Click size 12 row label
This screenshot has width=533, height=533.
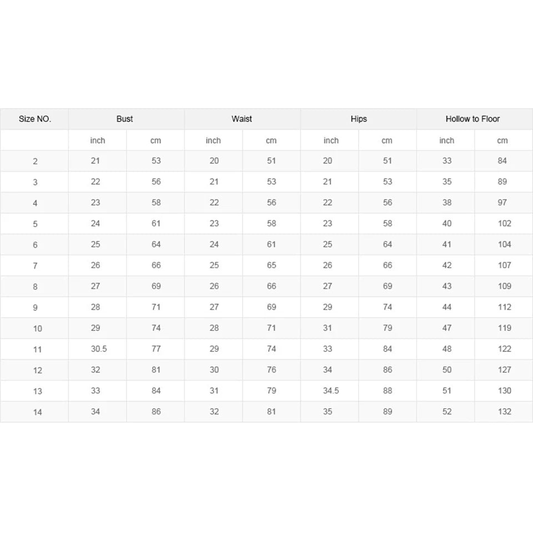(x=37, y=370)
